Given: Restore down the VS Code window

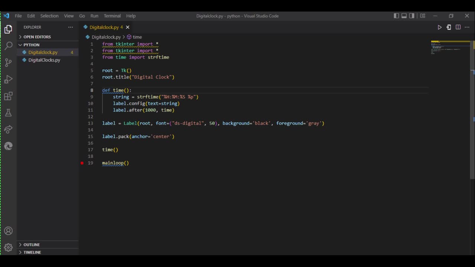Looking at the screenshot, I should (x=451, y=16).
